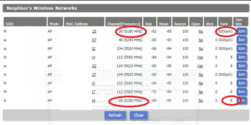Join the network with Rssi -86
Image resolution: width=251 pixels, height=125 pixels.
(241, 49)
